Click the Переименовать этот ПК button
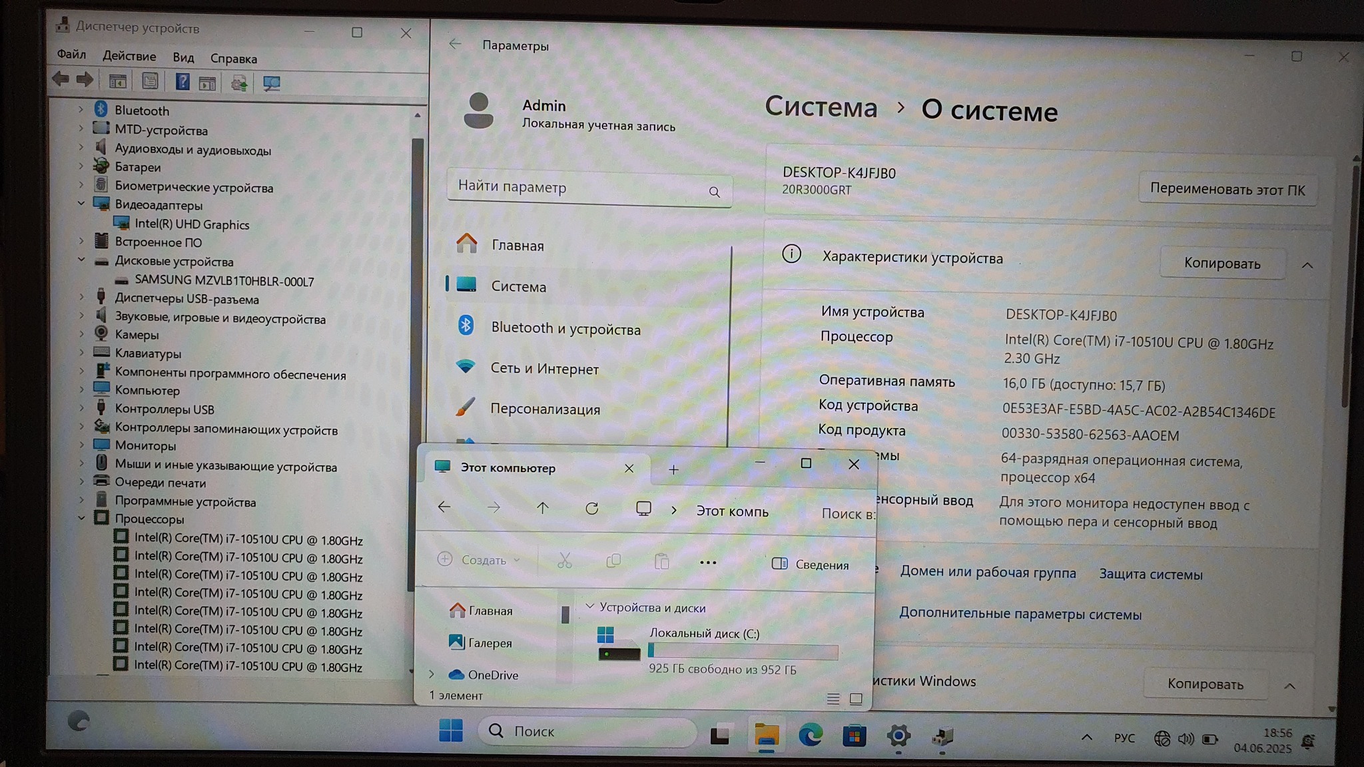Image resolution: width=1364 pixels, height=767 pixels. [x=1227, y=189]
